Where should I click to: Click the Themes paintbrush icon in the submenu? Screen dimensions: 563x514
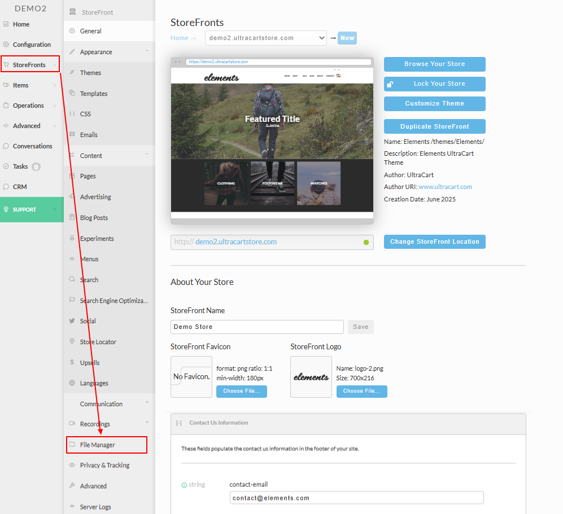pos(72,72)
